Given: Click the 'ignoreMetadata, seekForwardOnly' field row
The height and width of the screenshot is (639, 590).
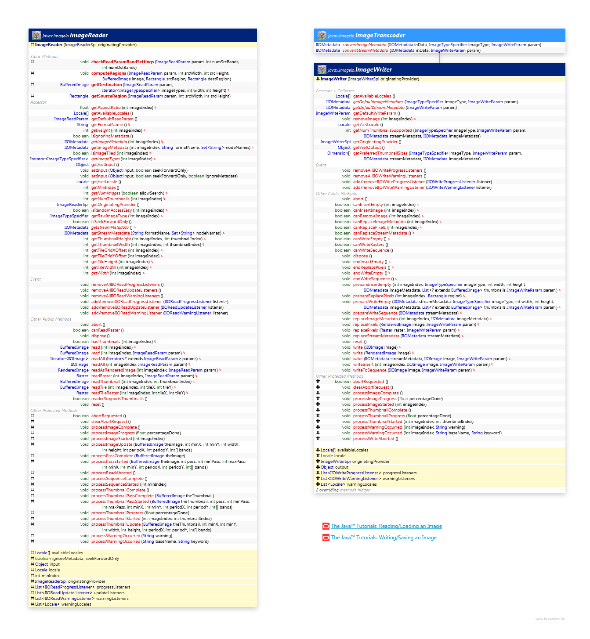Looking at the screenshot, I should click(143, 559).
